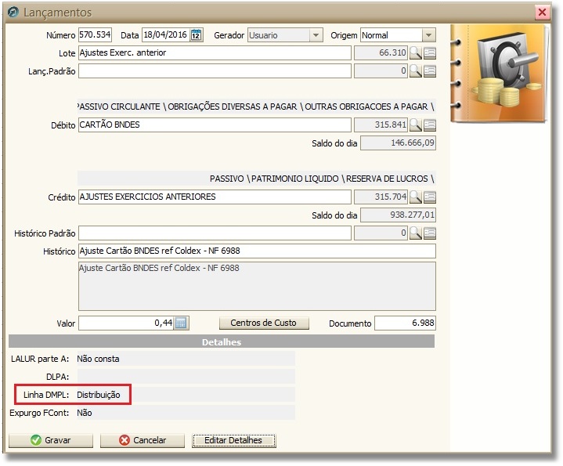Click the Débito code field 315.841

tap(381, 125)
